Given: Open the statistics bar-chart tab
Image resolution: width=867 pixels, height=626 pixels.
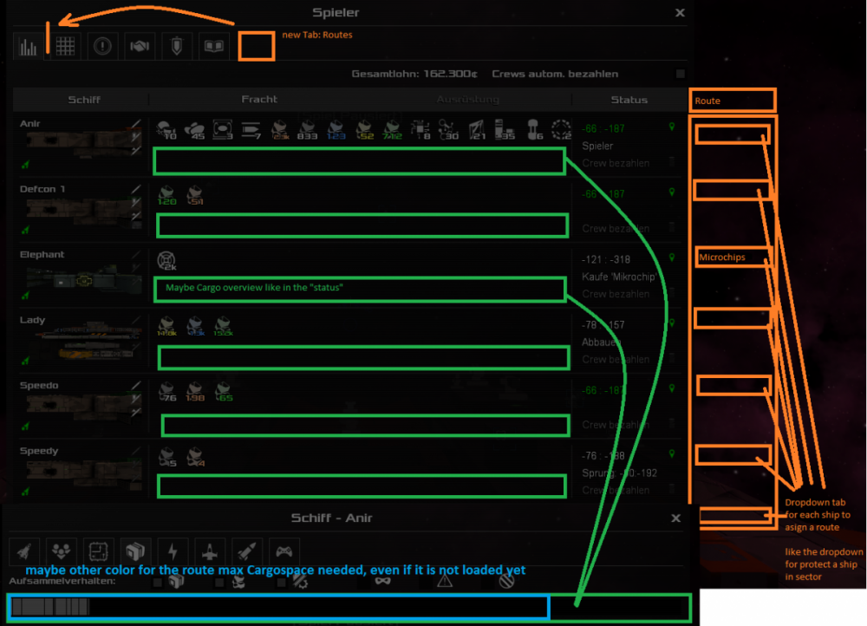Looking at the screenshot, I should tap(29, 46).
